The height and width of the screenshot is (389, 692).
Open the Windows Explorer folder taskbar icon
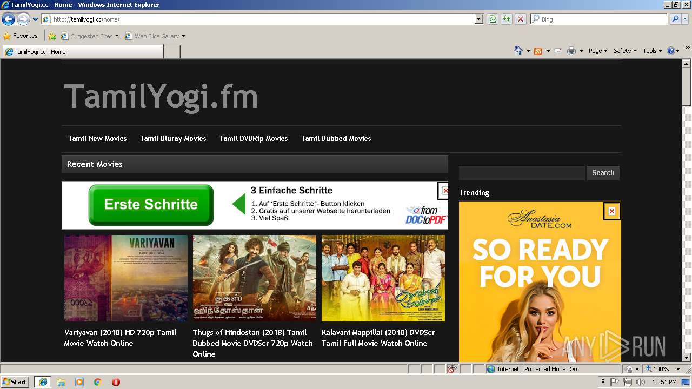(61, 382)
